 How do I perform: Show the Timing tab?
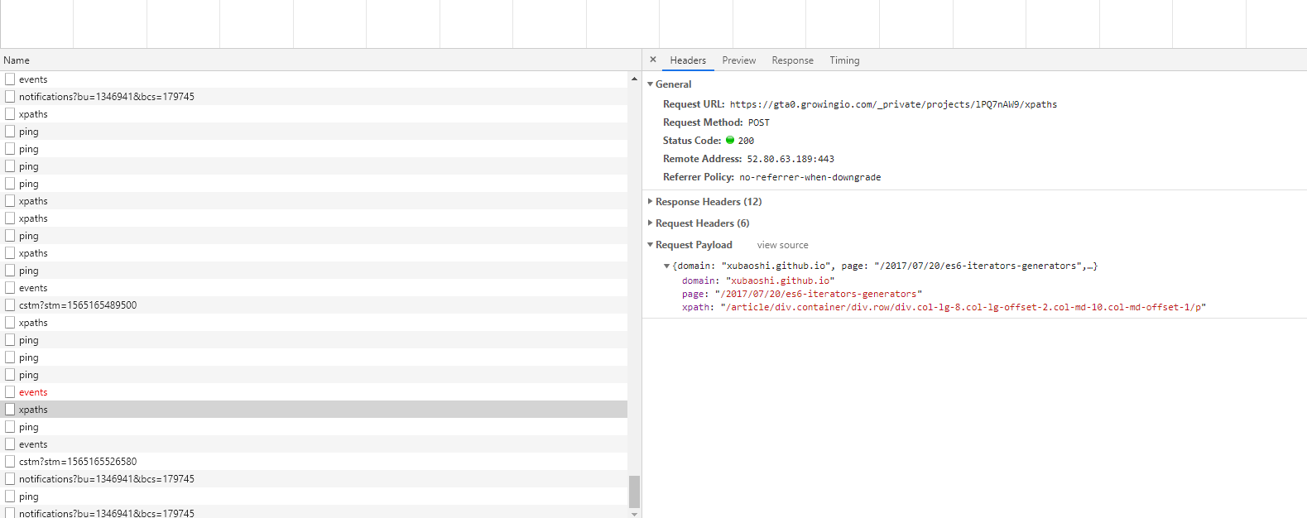(x=844, y=60)
